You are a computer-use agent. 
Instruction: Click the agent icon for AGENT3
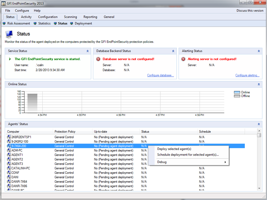click(x=9, y=164)
